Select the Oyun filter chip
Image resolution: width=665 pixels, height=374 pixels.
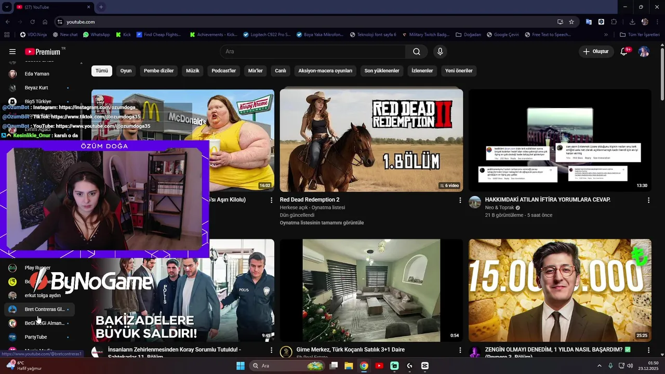coord(126,71)
